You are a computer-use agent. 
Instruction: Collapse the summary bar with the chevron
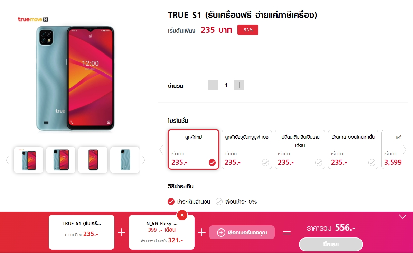pyautogui.click(x=403, y=217)
